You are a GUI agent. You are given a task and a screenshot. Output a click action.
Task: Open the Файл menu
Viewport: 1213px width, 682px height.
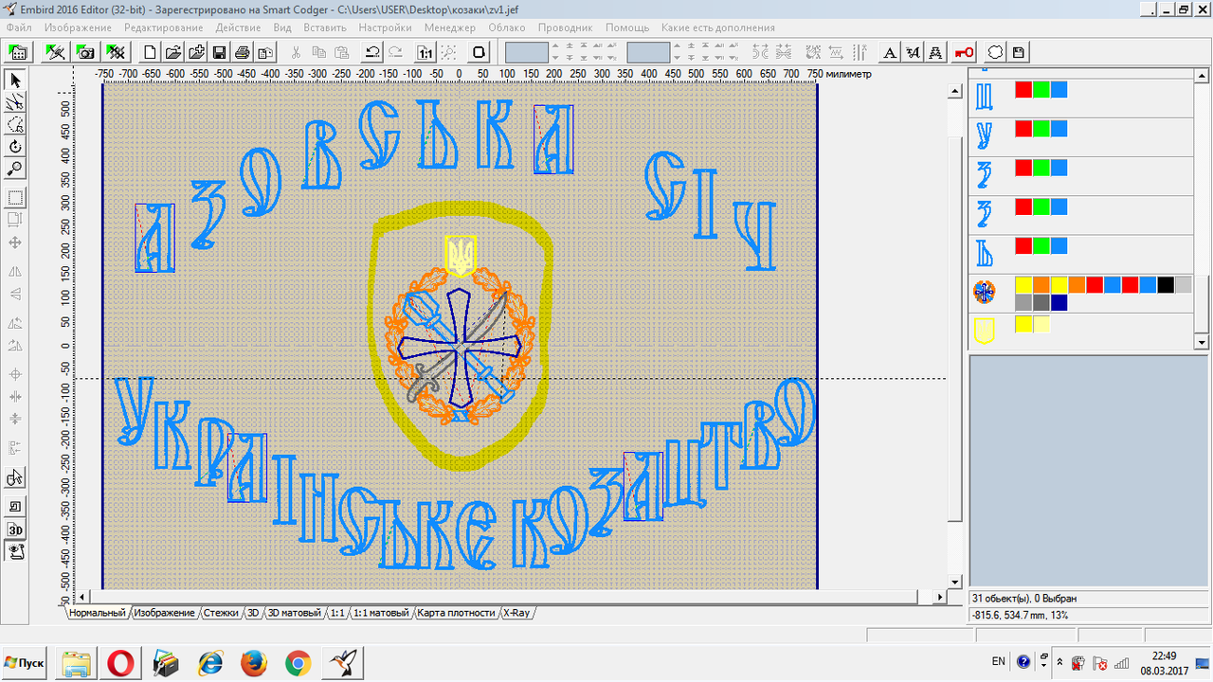coord(19,27)
